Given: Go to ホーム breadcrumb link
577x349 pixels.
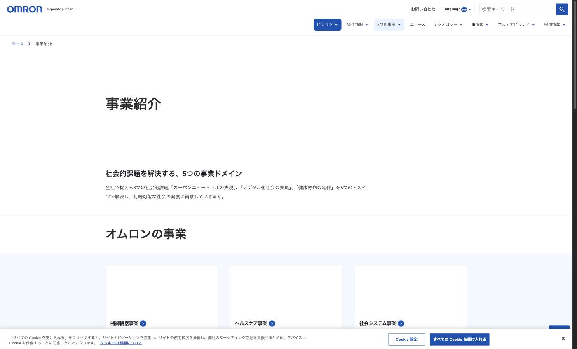Looking at the screenshot, I should click(17, 44).
